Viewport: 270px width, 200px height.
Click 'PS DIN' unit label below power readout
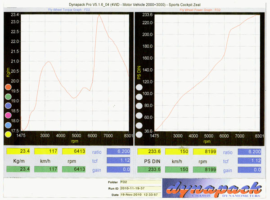click(152, 161)
